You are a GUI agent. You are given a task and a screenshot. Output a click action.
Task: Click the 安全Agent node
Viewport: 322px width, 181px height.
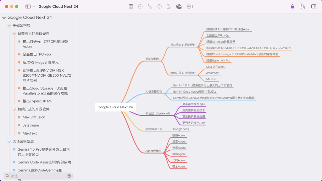click(179, 167)
